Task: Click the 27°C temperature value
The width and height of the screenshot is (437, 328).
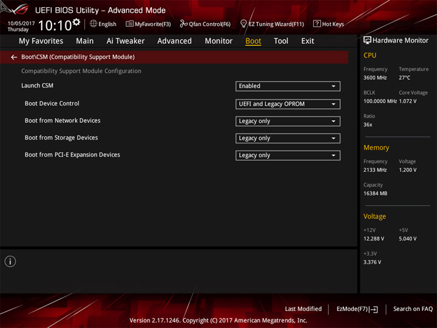Action: click(x=404, y=78)
